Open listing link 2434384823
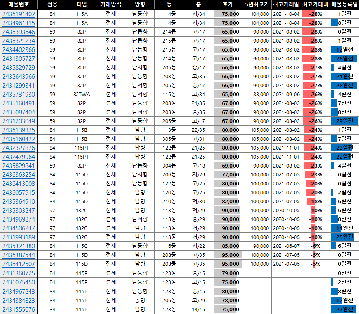The width and height of the screenshot is (359, 314). 19,301
